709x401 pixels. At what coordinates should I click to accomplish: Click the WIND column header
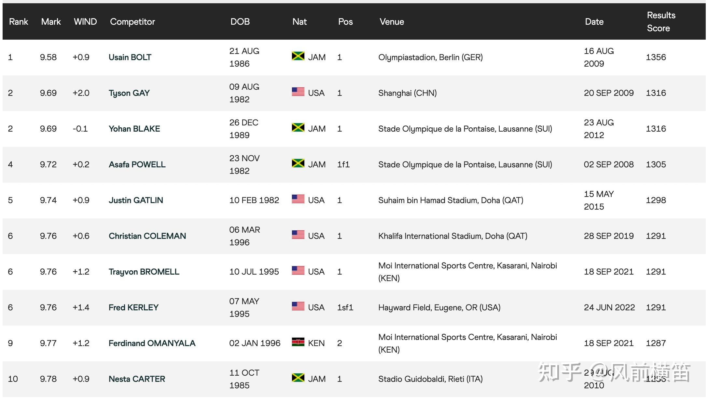coord(85,22)
